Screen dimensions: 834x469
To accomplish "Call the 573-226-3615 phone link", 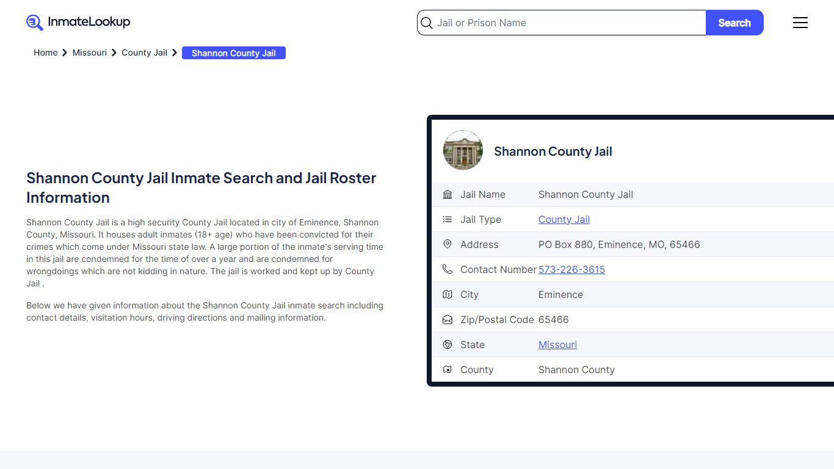I will 571,269.
